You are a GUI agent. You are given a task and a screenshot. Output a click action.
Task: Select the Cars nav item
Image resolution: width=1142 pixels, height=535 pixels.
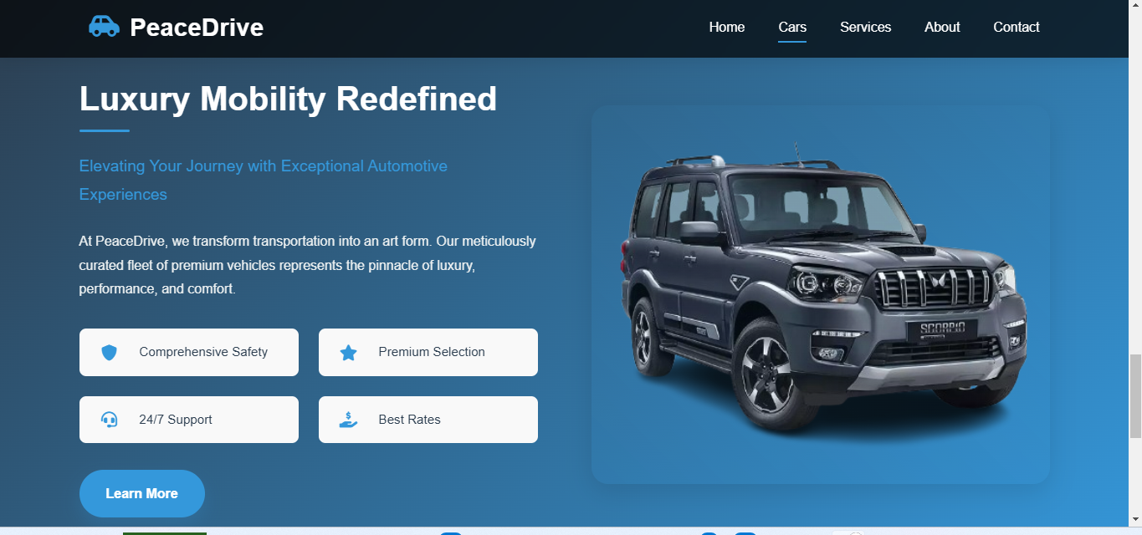click(x=792, y=27)
